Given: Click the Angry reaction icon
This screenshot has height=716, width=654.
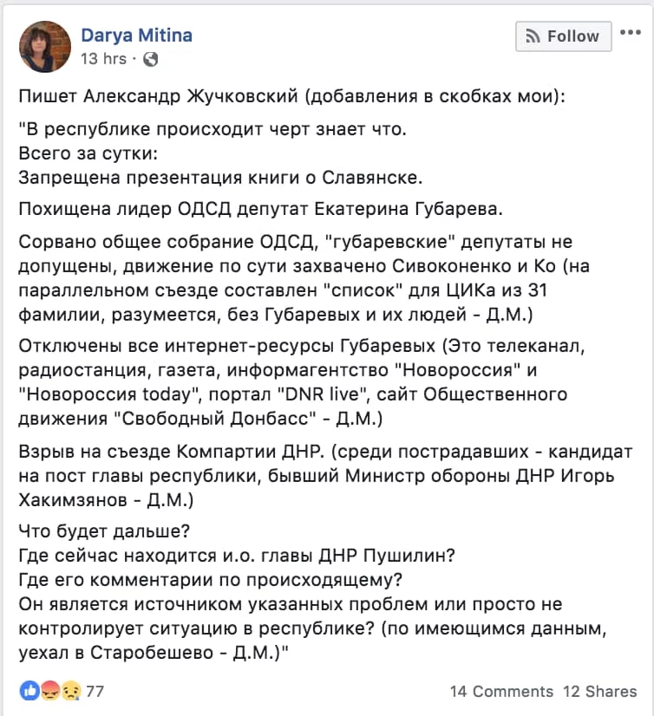Looking at the screenshot, I should (50, 691).
